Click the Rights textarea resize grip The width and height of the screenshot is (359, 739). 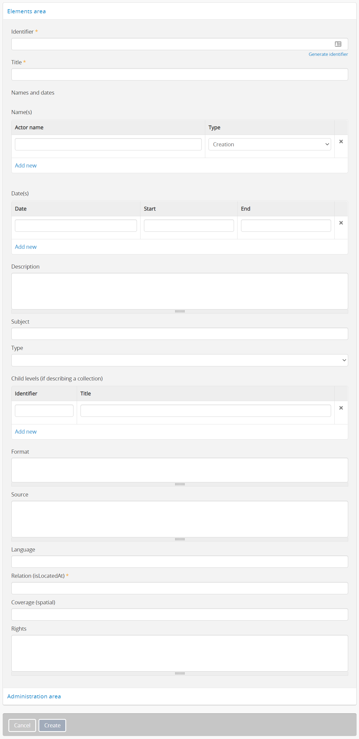point(180,673)
